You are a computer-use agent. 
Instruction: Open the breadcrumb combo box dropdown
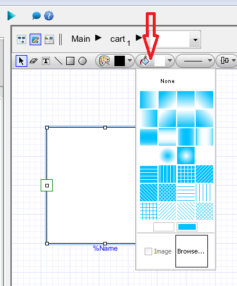(x=195, y=40)
